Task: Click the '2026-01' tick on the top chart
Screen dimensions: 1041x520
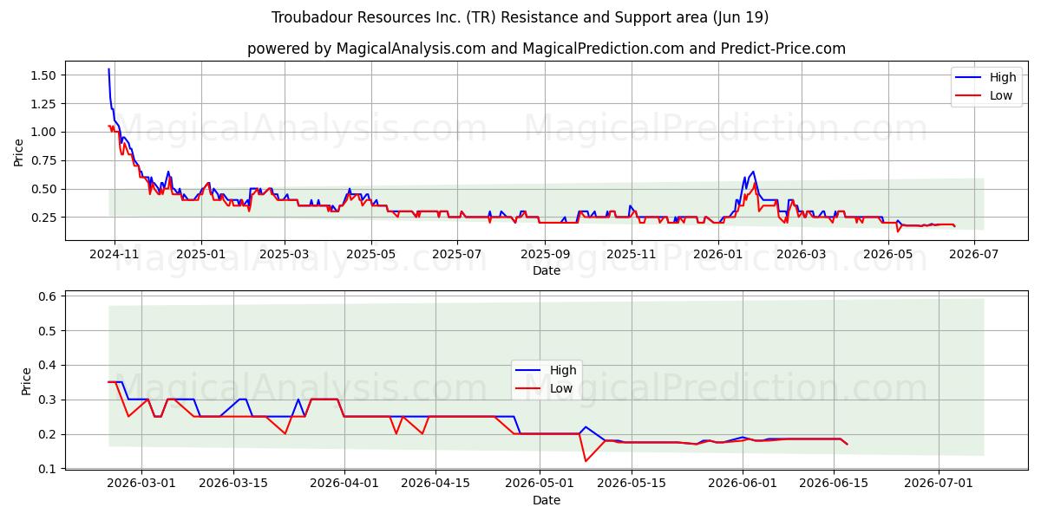Action: coord(717,254)
